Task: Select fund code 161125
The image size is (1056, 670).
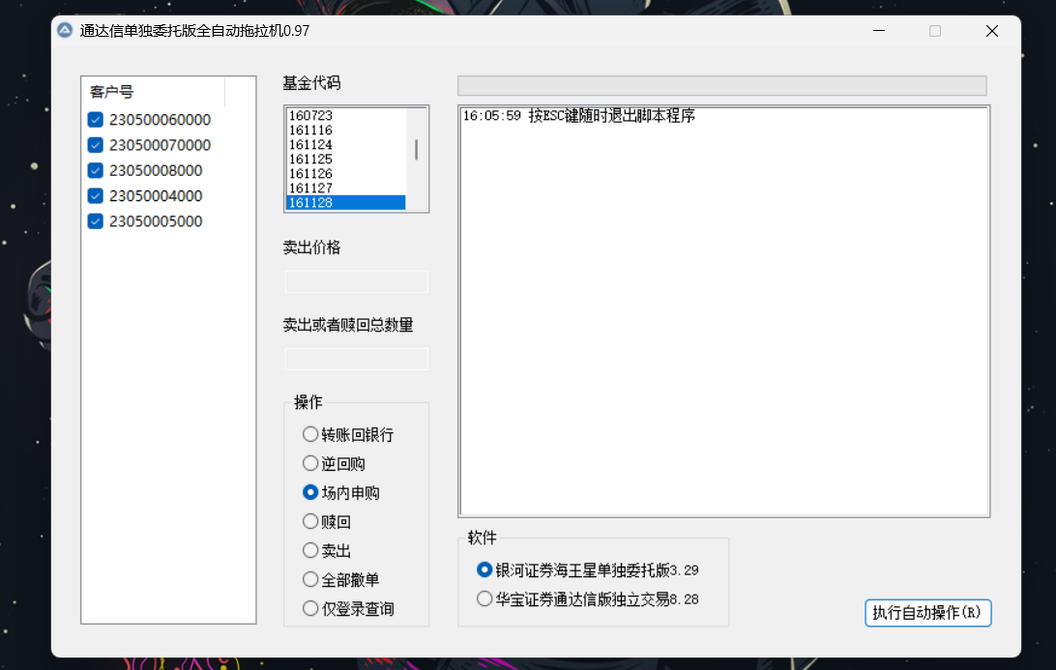Action: coord(346,160)
